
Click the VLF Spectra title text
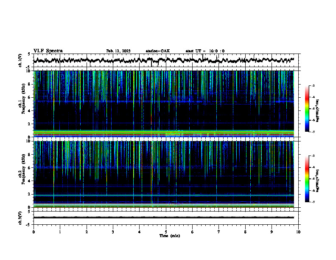48,51
